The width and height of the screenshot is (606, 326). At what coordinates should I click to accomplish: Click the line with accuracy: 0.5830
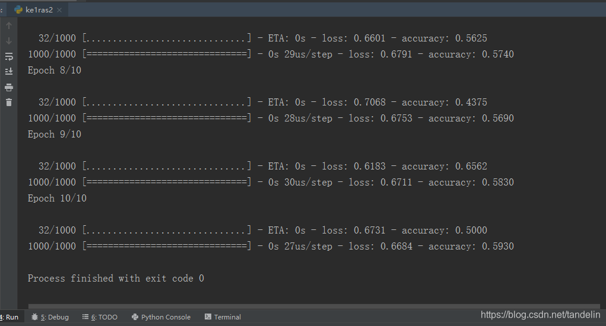[271, 182]
